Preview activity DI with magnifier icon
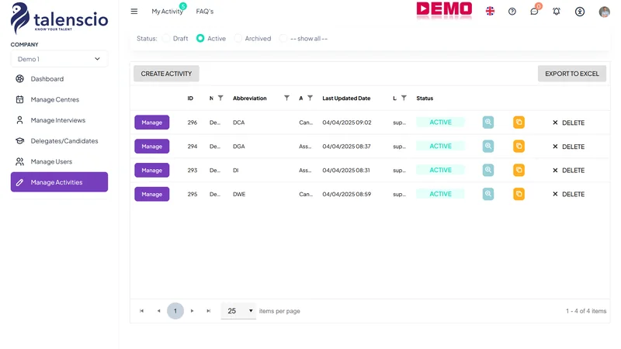Image resolution: width=621 pixels, height=349 pixels. [x=488, y=170]
